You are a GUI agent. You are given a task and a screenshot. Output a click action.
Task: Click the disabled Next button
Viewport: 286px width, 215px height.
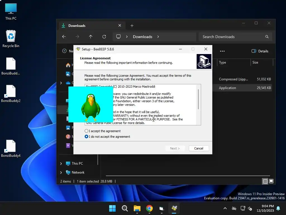click(175, 148)
